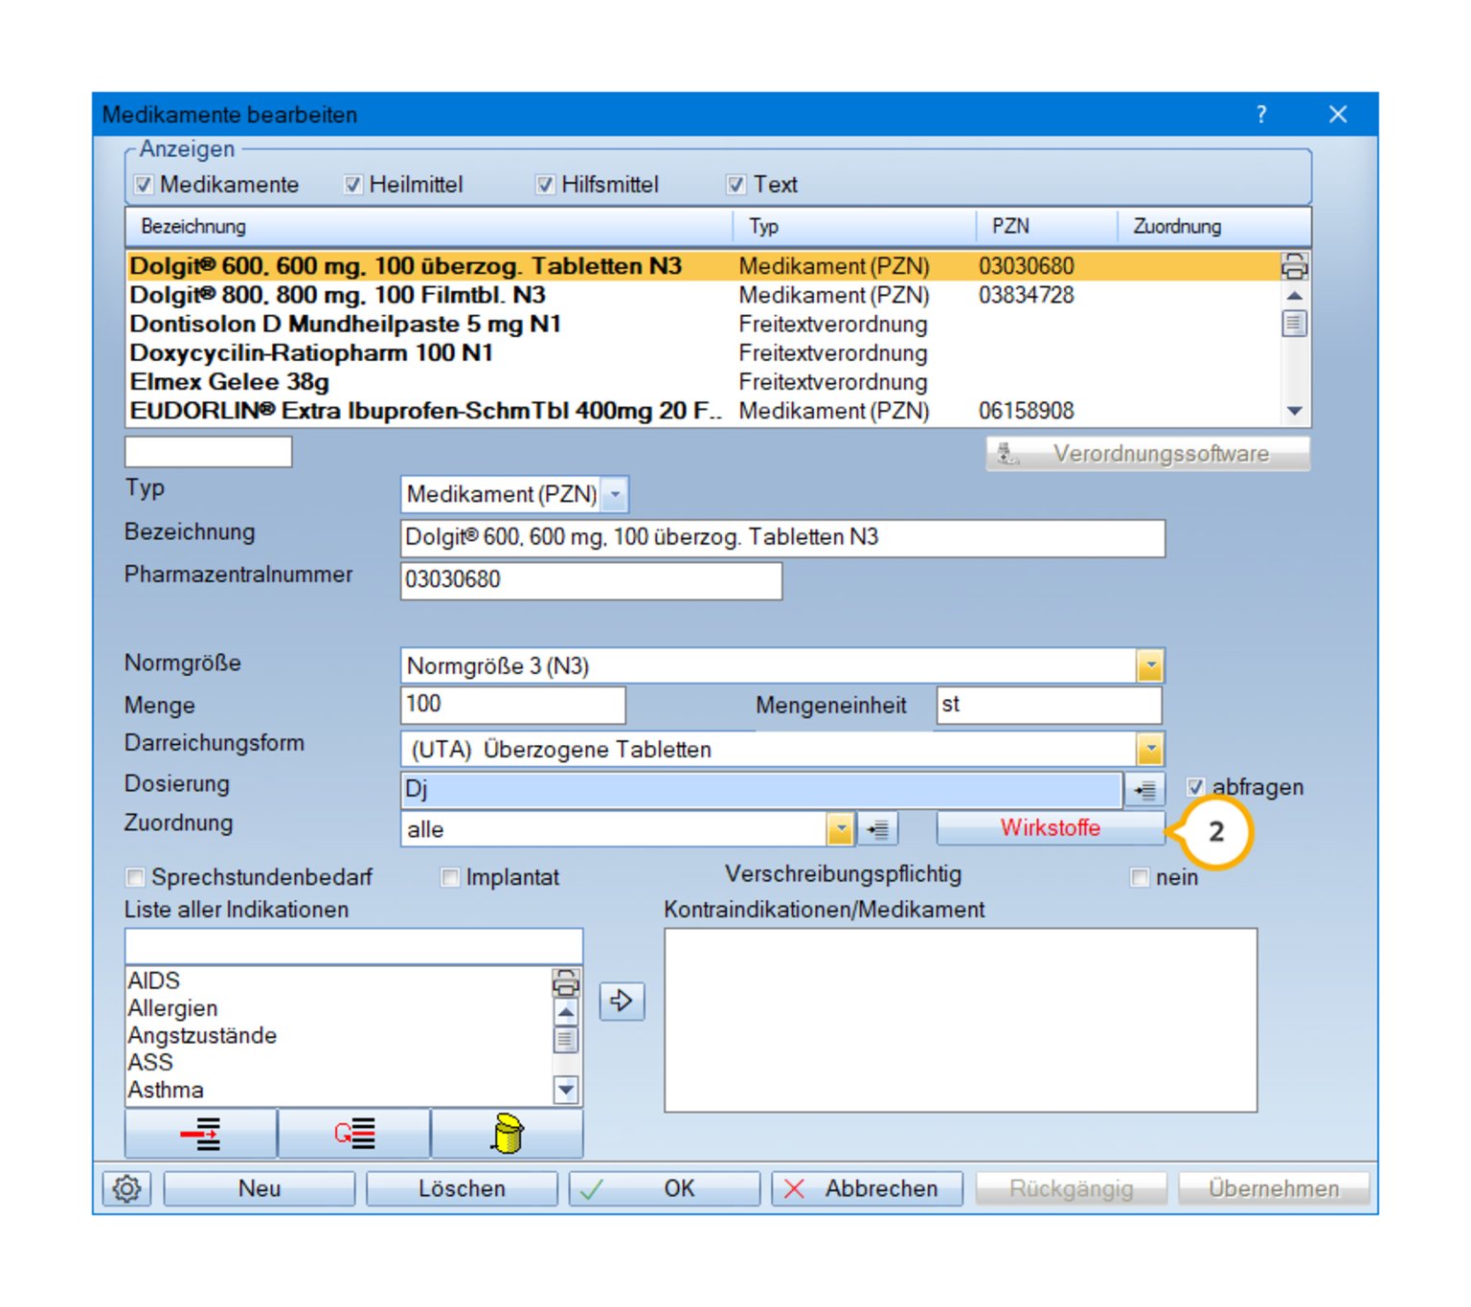1471x1307 pixels.
Task: Select Elmex Gelee 38g row
Action: point(703,381)
